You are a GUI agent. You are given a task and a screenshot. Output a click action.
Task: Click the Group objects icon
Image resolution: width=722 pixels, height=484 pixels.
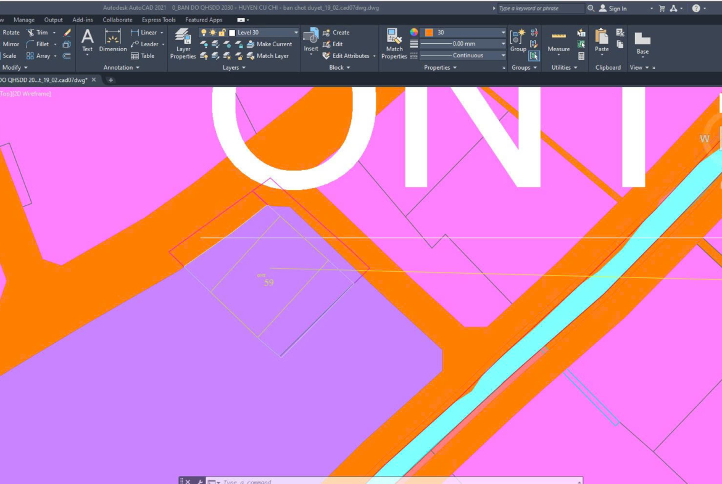[x=518, y=41]
